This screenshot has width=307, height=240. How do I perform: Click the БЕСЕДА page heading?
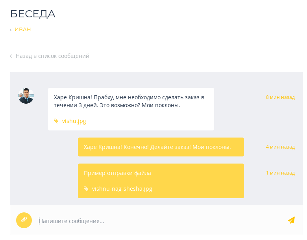coord(33,14)
